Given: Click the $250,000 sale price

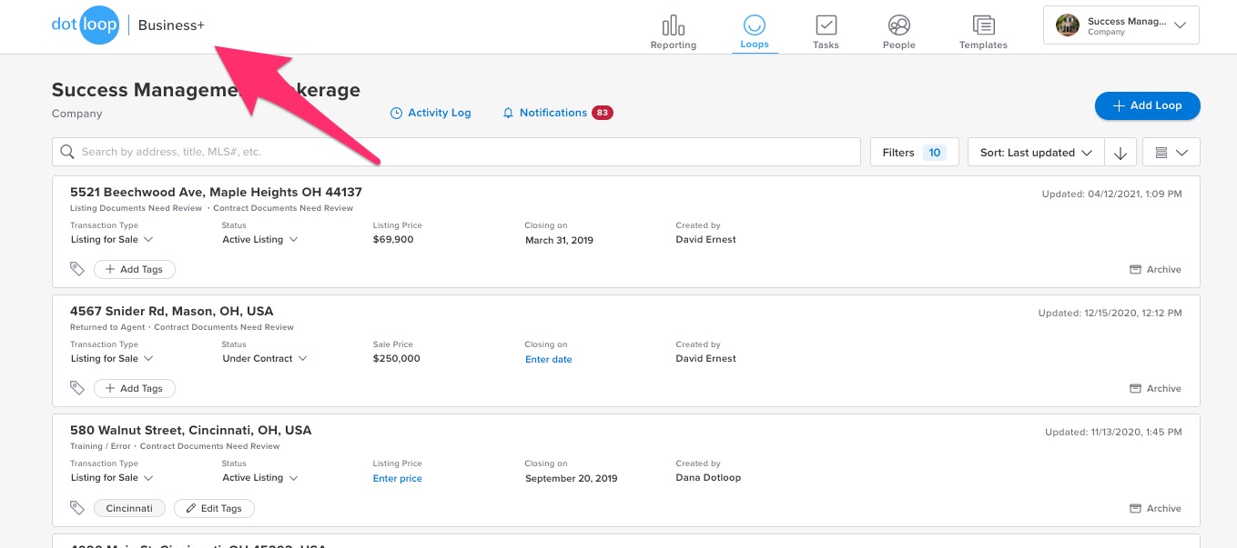Looking at the screenshot, I should point(397,359).
